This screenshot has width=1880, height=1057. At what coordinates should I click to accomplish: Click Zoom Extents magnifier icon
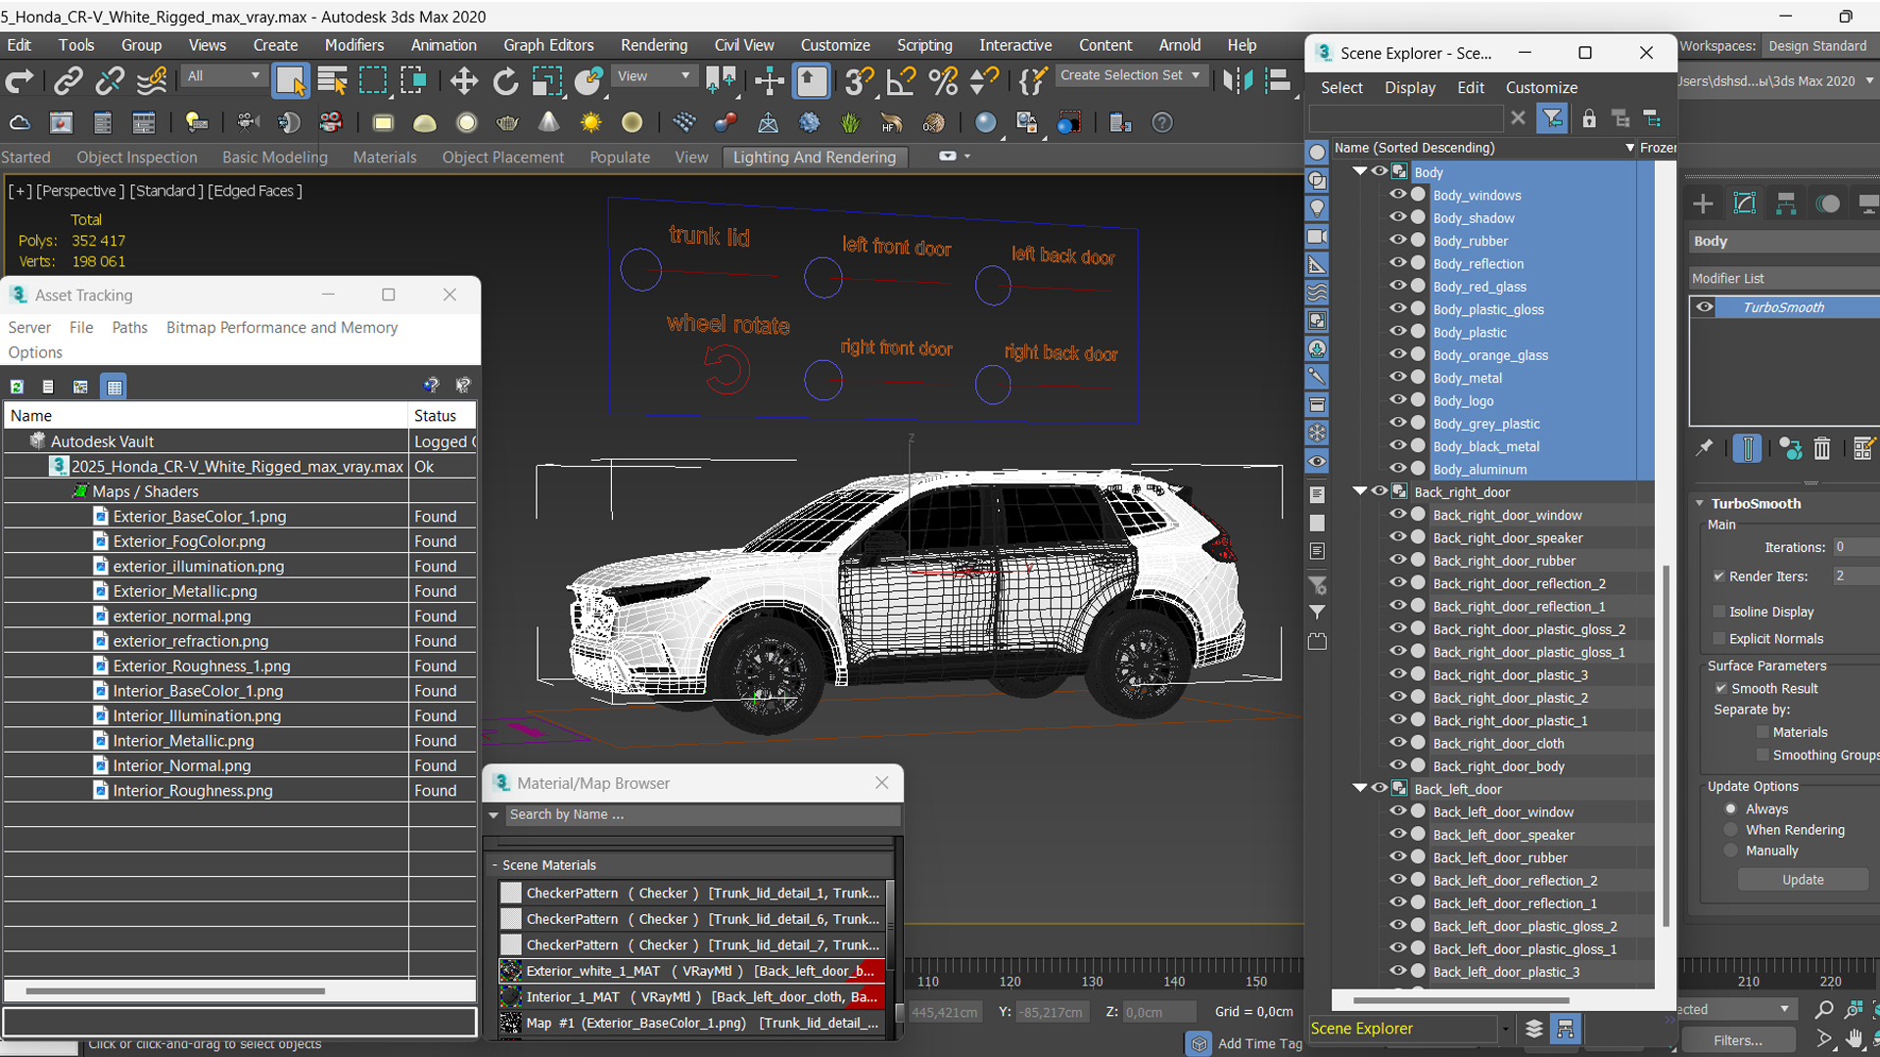pos(1824,1009)
